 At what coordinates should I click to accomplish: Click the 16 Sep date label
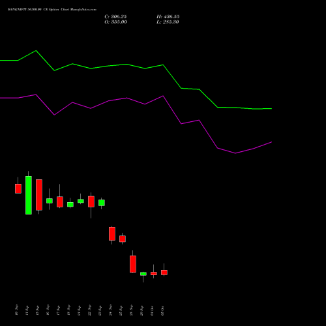[x=48, y=310]
